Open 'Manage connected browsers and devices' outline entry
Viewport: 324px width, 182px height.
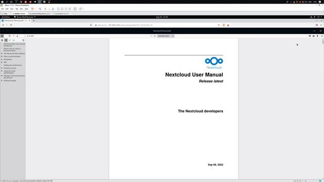click(14, 76)
